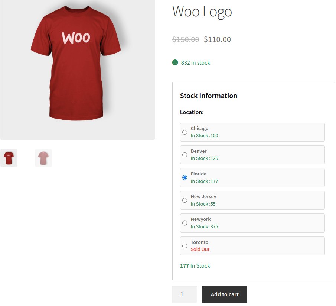The height and width of the screenshot is (306, 336).
Task: Open the red t-shirt thumbnail
Action: point(9,158)
